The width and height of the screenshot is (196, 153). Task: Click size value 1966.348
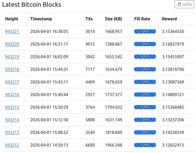pyautogui.click(x=113, y=145)
